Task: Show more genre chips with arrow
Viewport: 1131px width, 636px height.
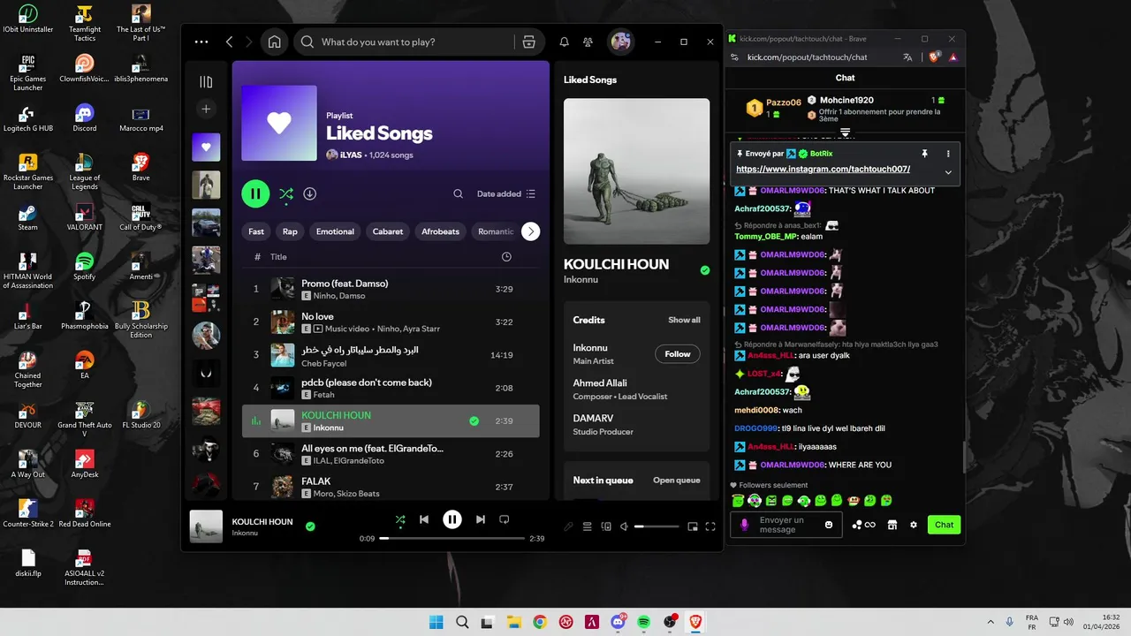Action: [x=530, y=231]
